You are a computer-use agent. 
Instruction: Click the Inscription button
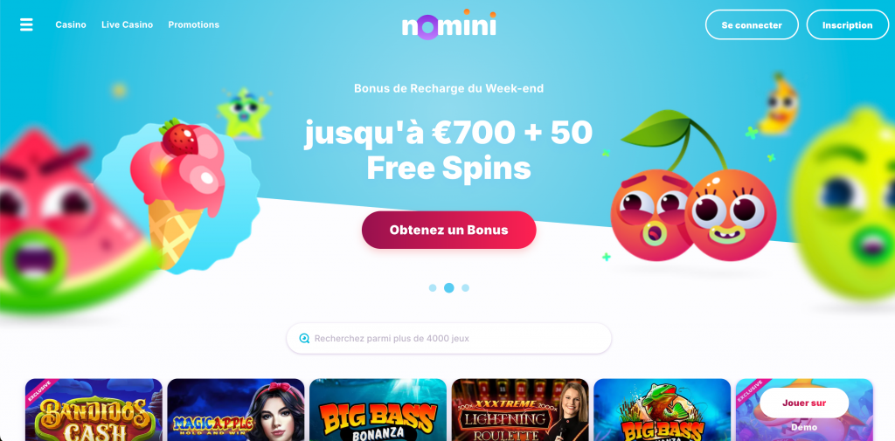coord(848,25)
